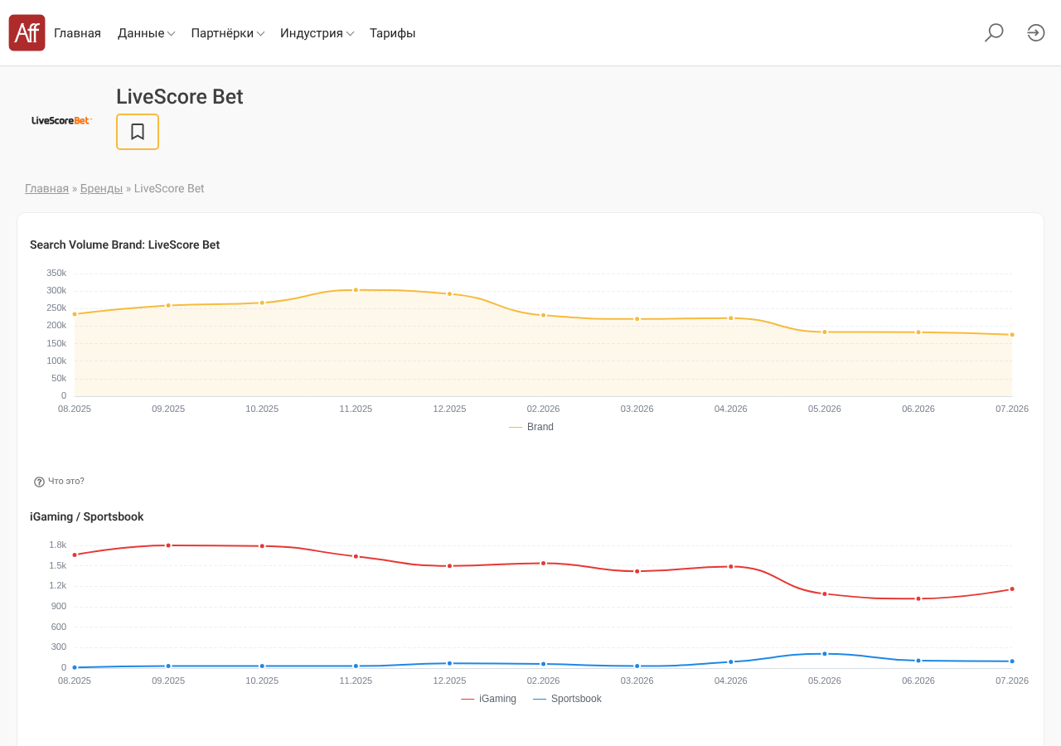The image size is (1061, 746).
Task: Click the 'Что это?' help link
Action: tap(66, 482)
